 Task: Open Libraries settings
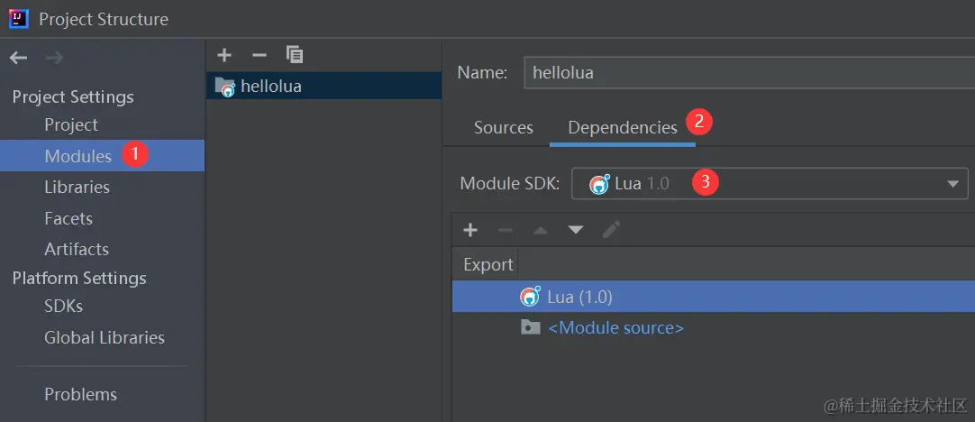coord(77,187)
